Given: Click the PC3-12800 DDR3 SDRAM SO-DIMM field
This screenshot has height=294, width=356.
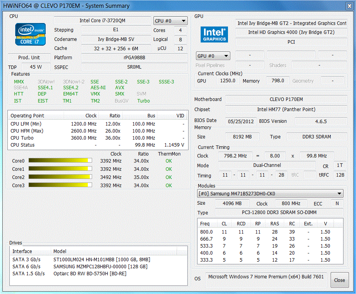Looking at the screenshot, I should (x=279, y=213).
